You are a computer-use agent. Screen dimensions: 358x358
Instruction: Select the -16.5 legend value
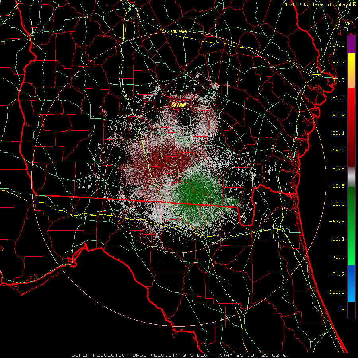(337, 186)
